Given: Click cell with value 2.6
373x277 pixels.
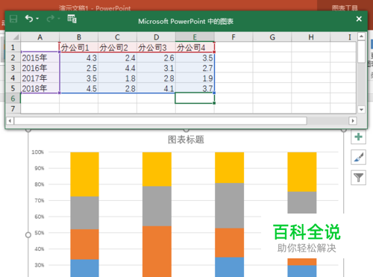Looking at the screenshot, I should [x=156, y=57].
